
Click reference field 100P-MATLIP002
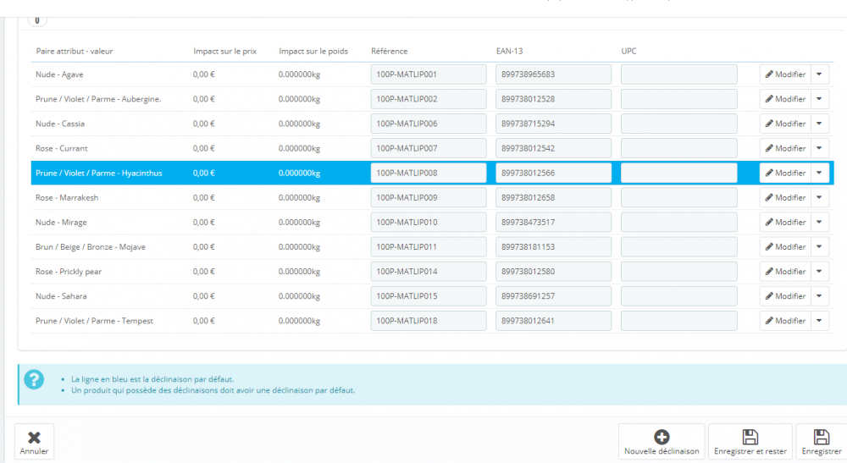429,99
